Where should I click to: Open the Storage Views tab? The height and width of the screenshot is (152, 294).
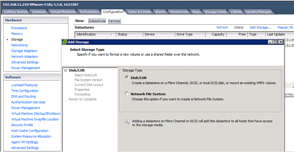pos(215,12)
